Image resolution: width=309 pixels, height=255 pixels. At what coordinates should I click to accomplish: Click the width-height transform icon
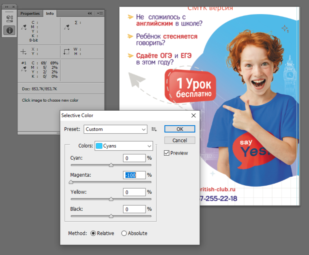[x=67, y=51]
